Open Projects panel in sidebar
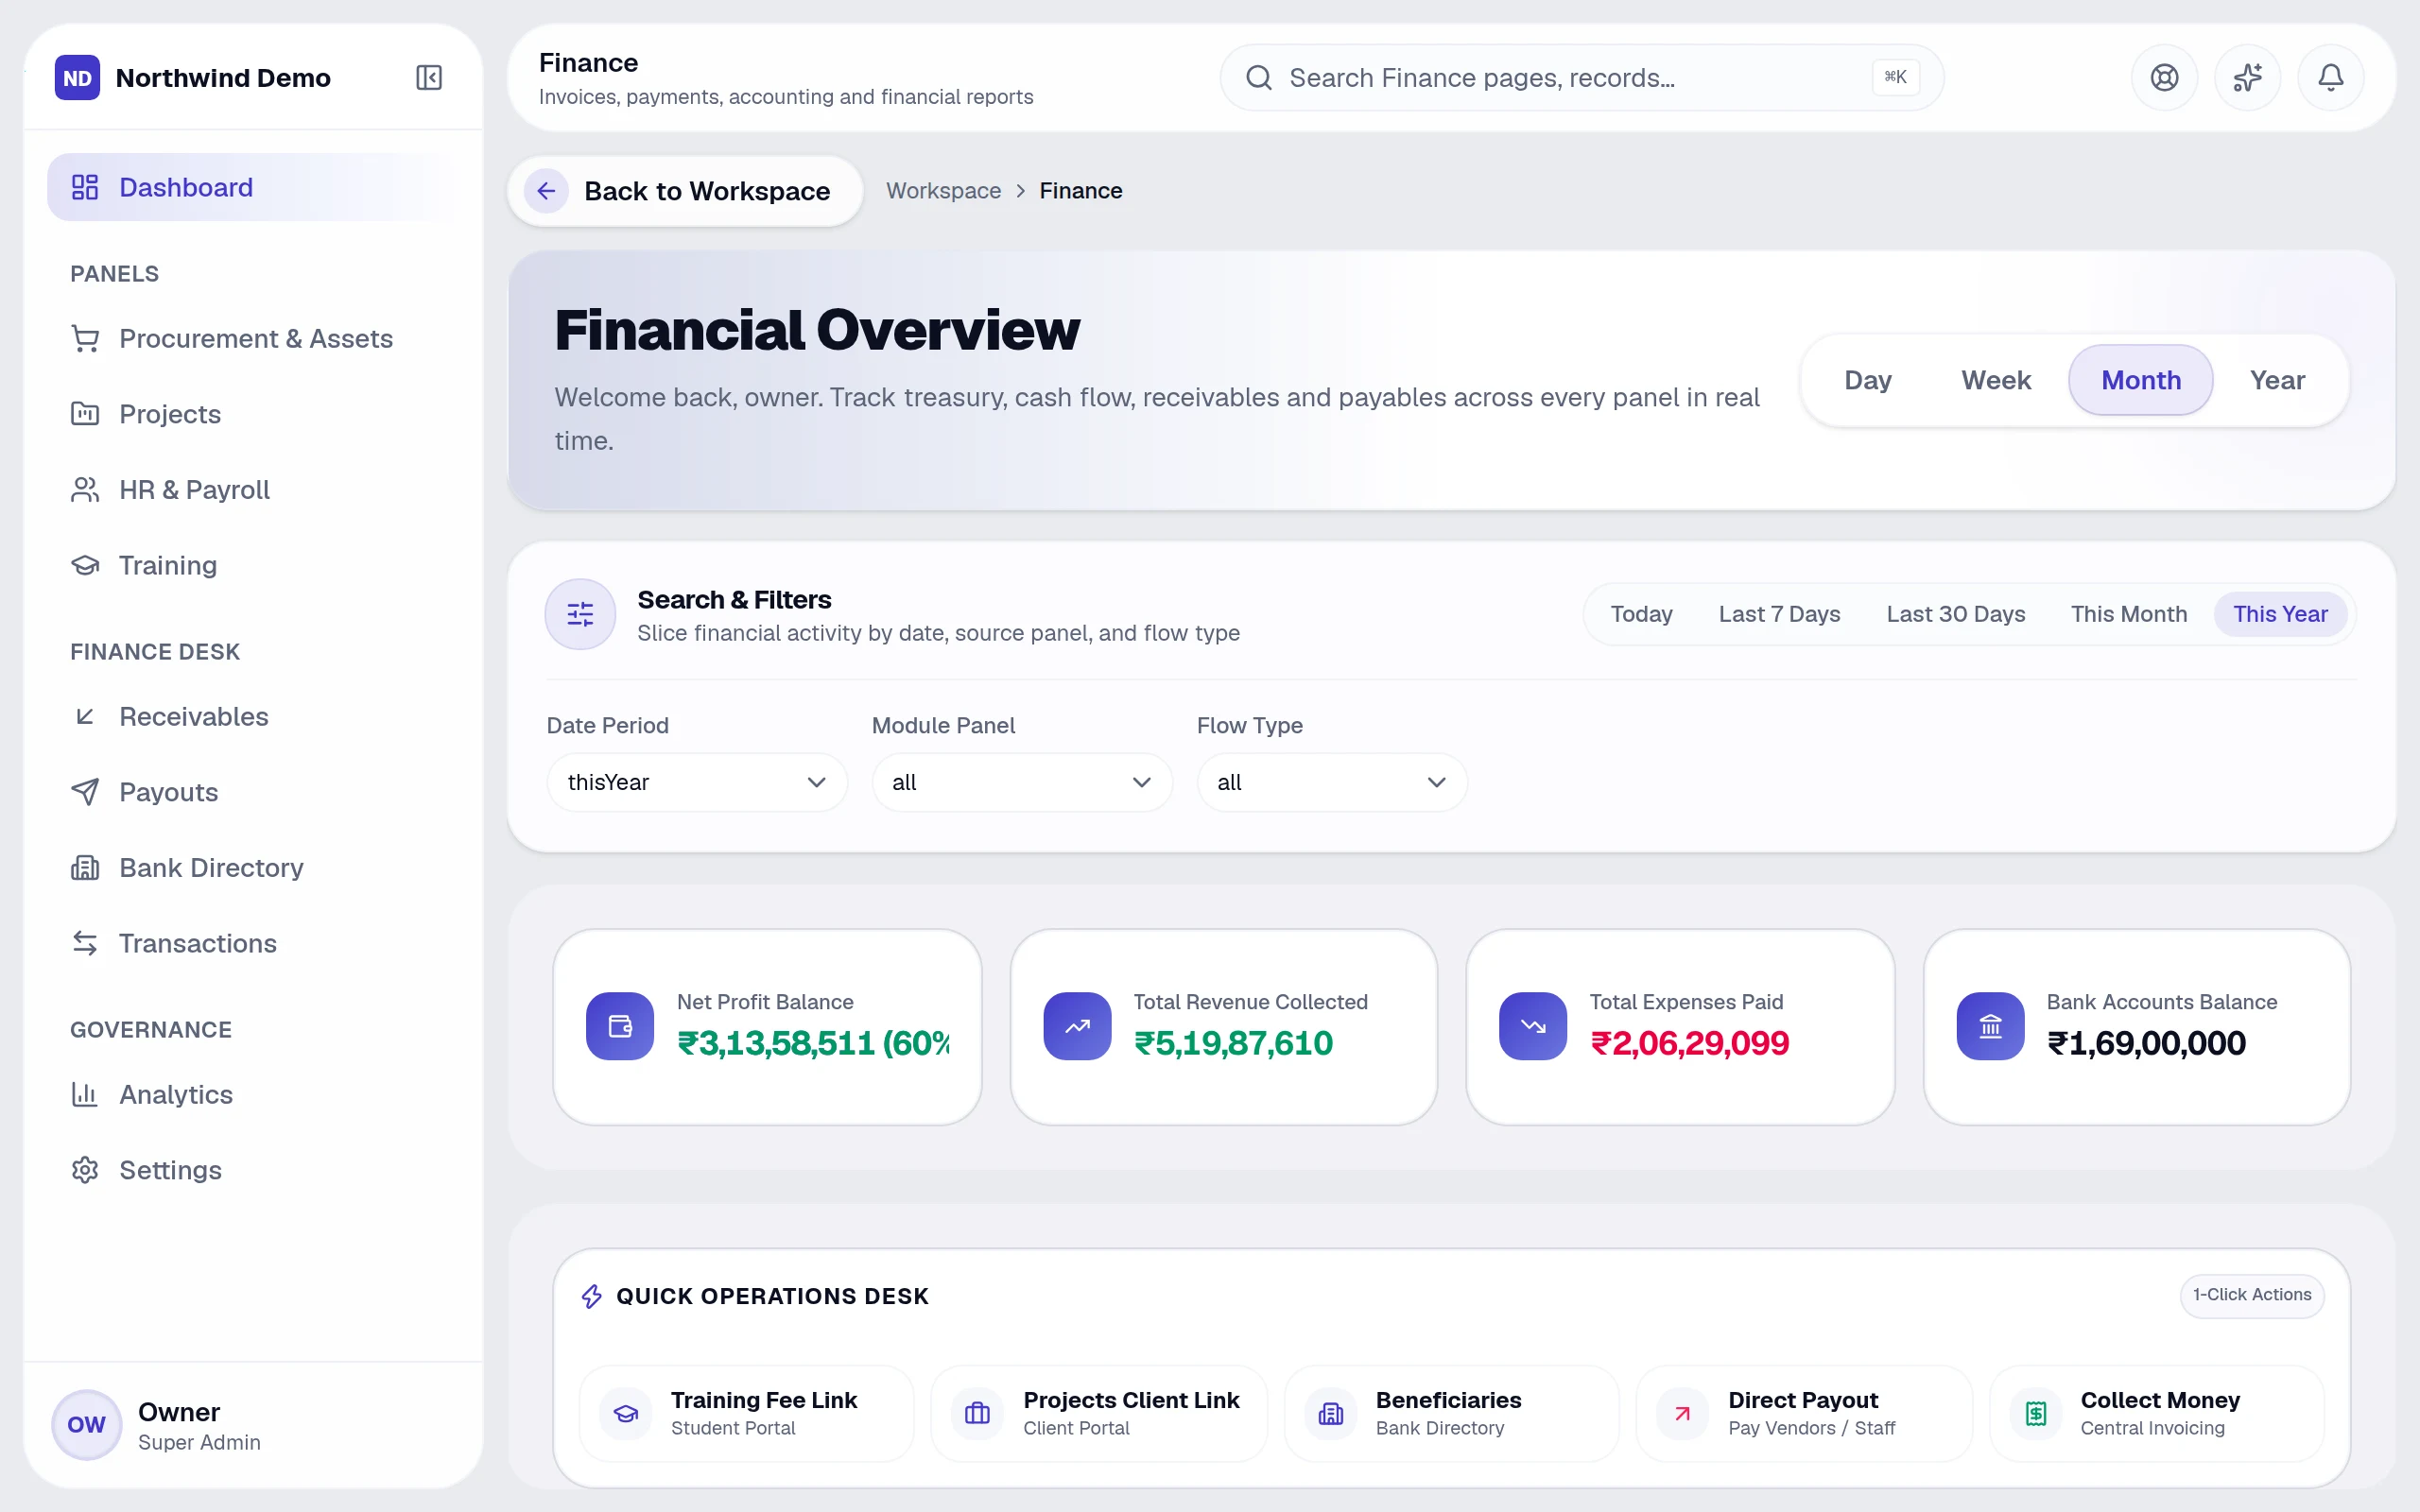This screenshot has height=1512, width=2420. tap(254, 414)
